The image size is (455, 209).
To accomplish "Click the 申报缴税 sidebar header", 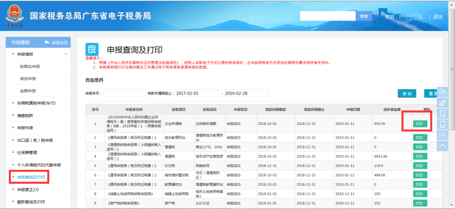I will (20, 42).
